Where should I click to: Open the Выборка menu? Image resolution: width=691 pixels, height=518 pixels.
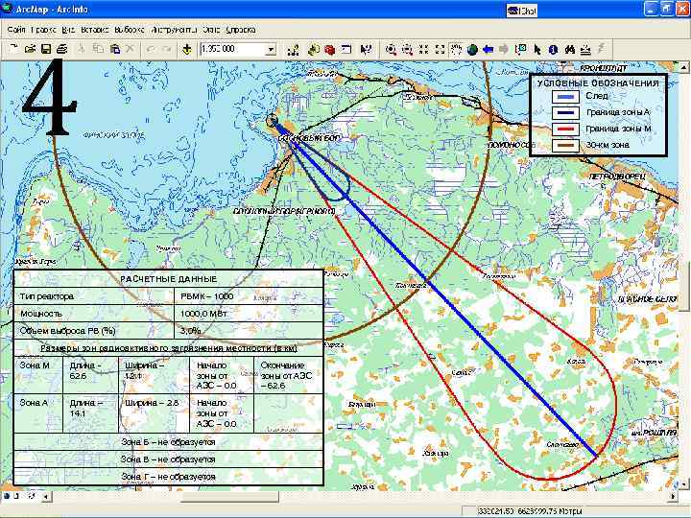(x=130, y=30)
